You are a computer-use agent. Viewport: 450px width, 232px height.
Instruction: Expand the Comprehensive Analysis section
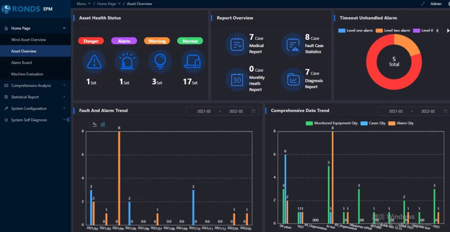[x=64, y=85]
